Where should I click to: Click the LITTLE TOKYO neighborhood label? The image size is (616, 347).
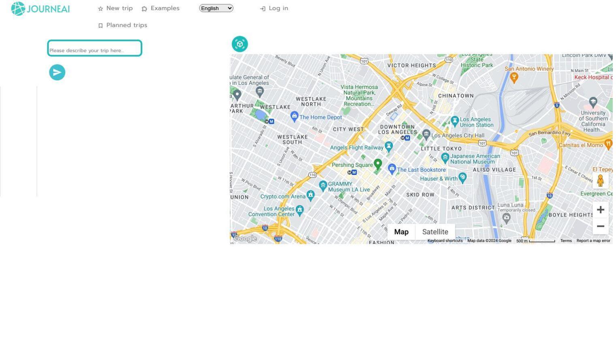[441, 149]
